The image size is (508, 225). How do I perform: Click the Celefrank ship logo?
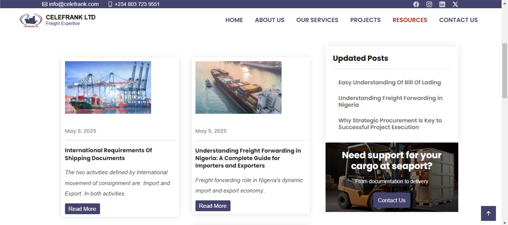click(x=31, y=20)
